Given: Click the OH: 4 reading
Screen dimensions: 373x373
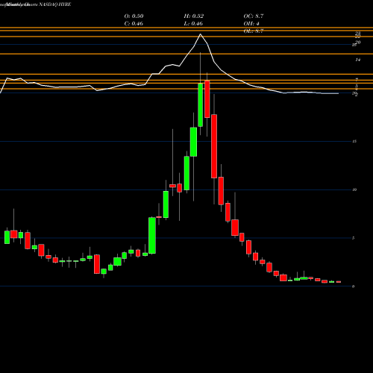Looking at the screenshot, I should (251, 24).
